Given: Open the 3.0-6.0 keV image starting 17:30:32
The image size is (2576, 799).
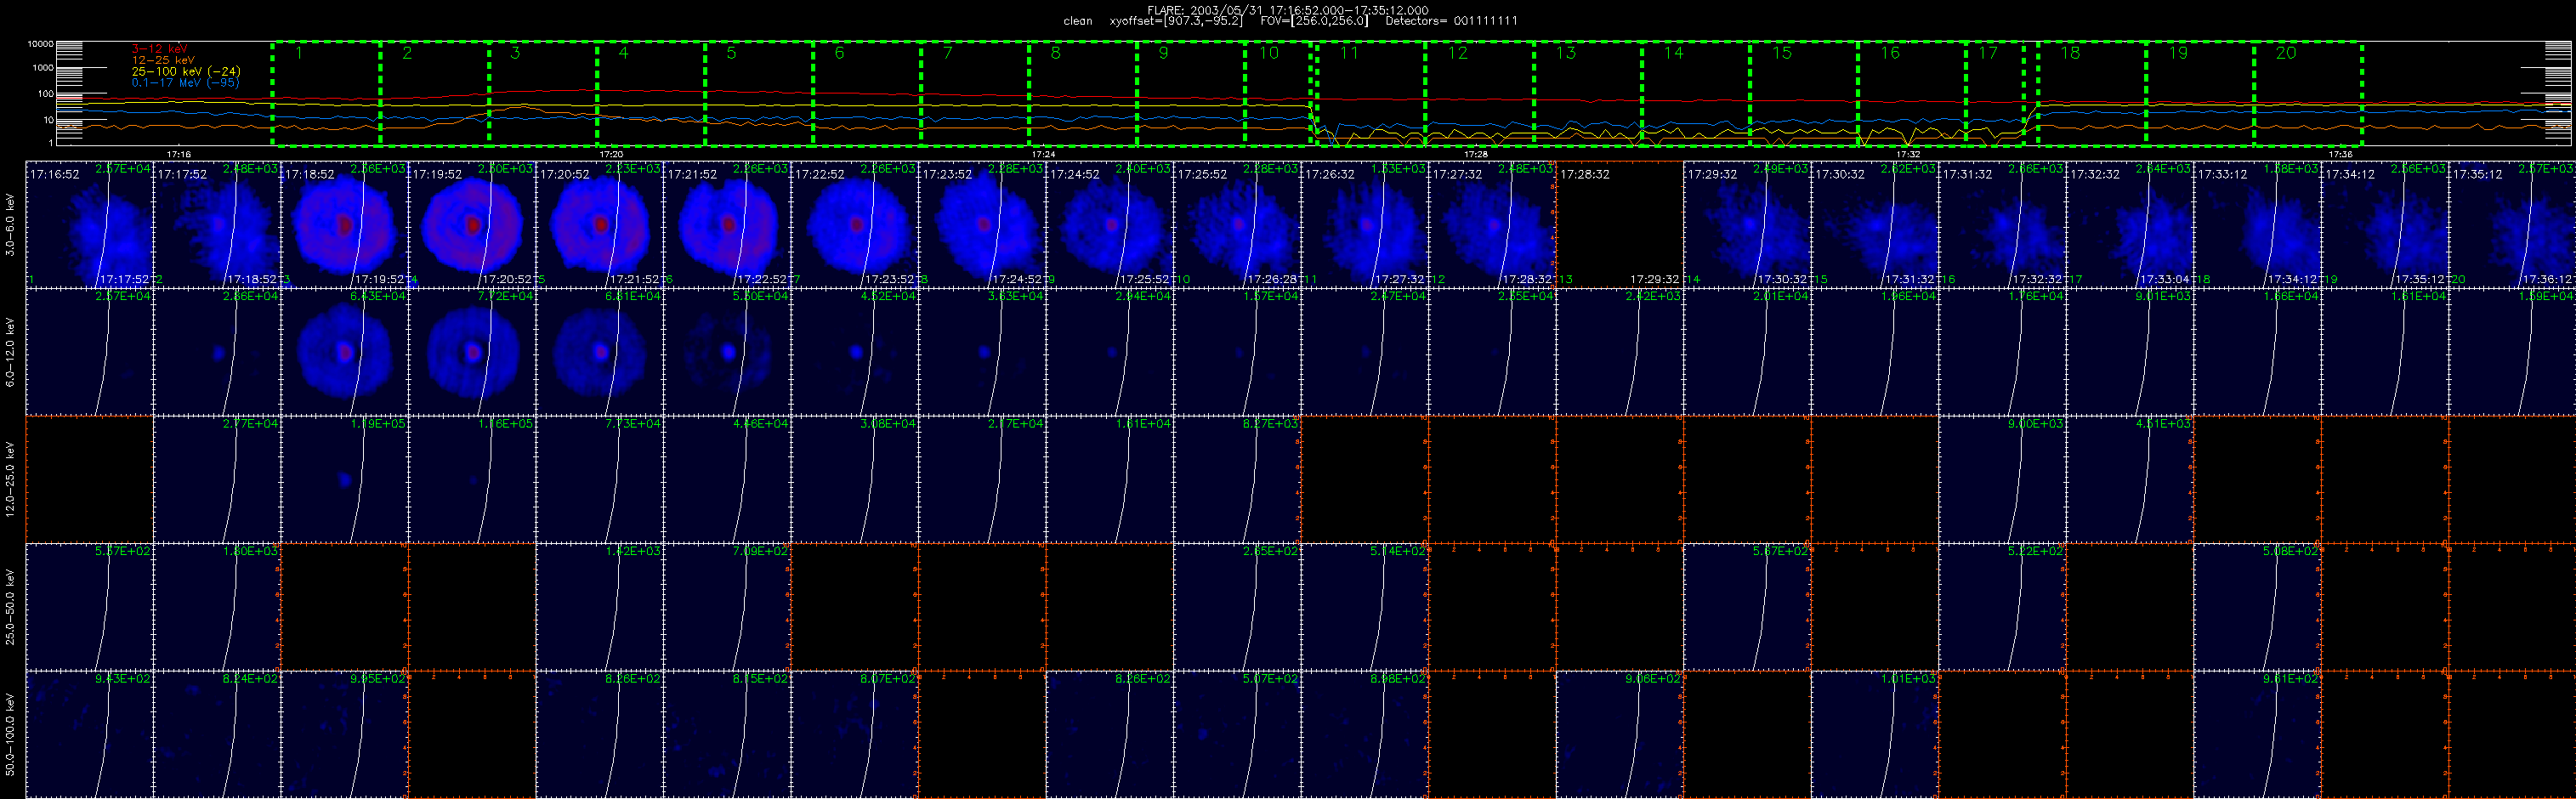Looking at the screenshot, I should tap(1875, 225).
